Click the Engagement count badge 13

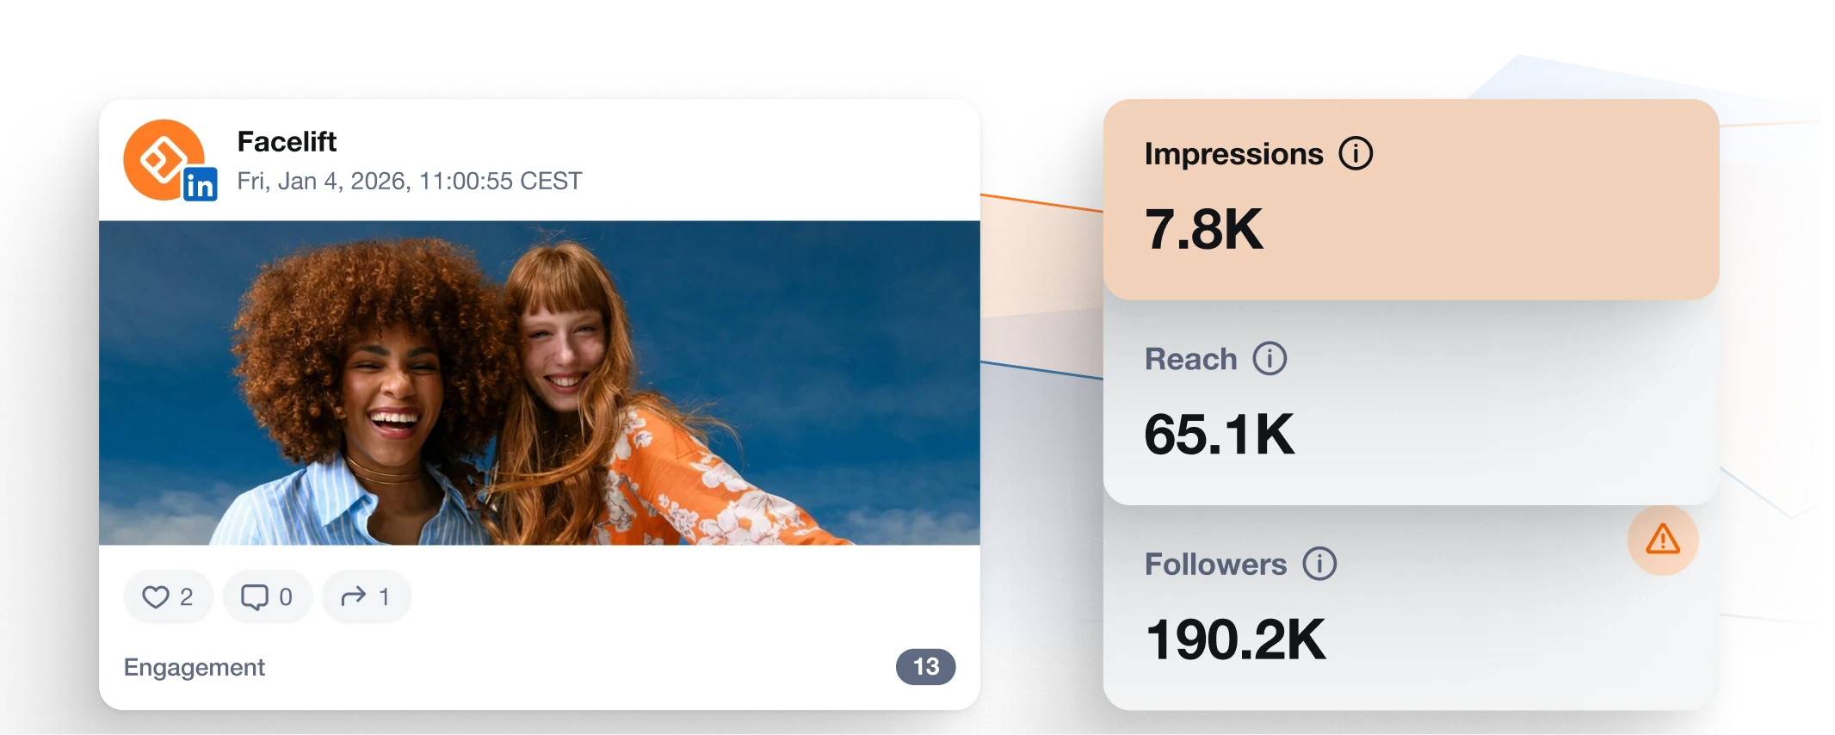click(x=926, y=667)
